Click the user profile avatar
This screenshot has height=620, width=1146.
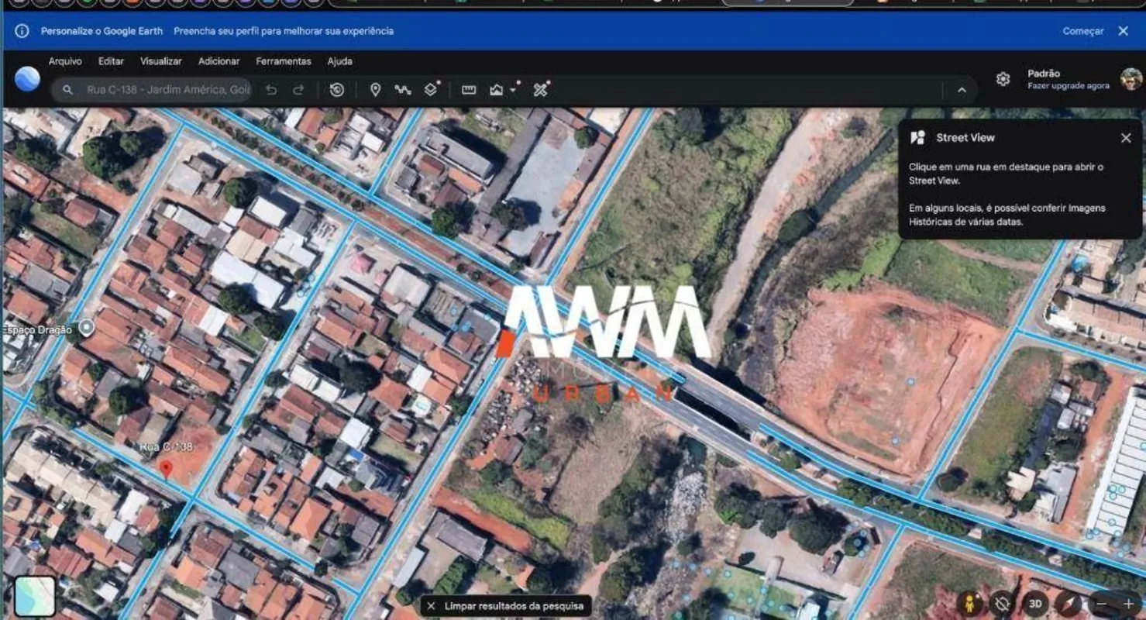tap(1131, 79)
